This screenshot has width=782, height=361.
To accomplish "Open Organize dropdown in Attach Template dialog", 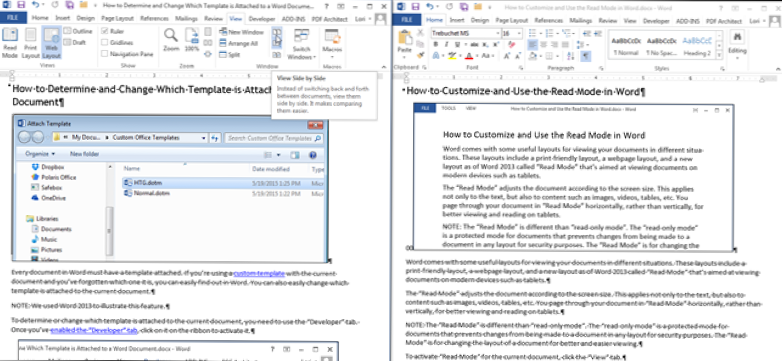I will [x=41, y=154].
